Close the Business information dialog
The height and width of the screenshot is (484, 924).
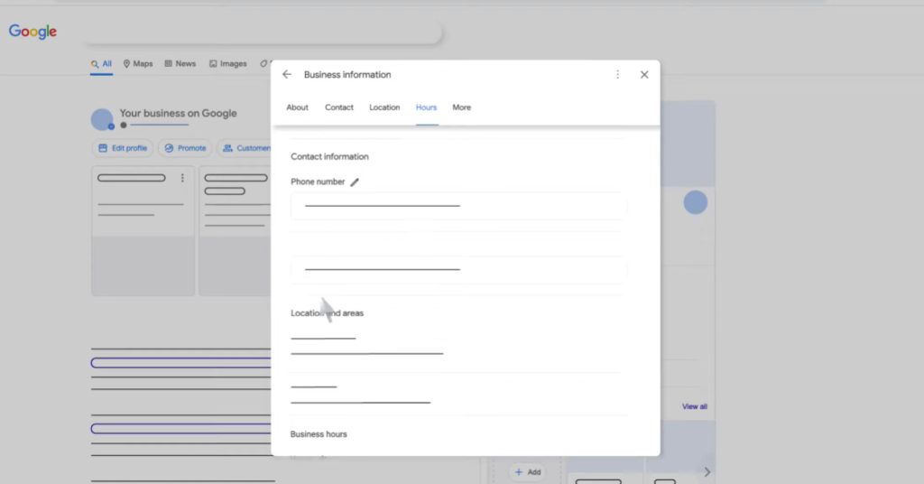pos(644,75)
